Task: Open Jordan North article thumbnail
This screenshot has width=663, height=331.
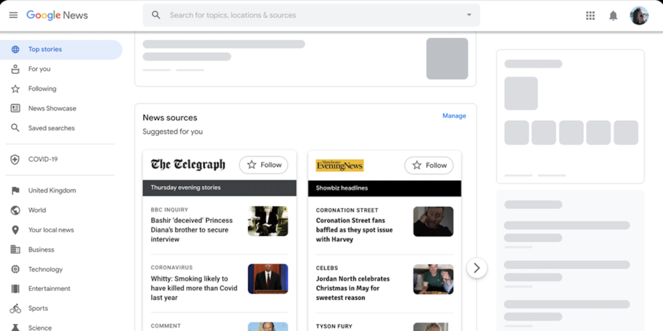Action: (433, 279)
